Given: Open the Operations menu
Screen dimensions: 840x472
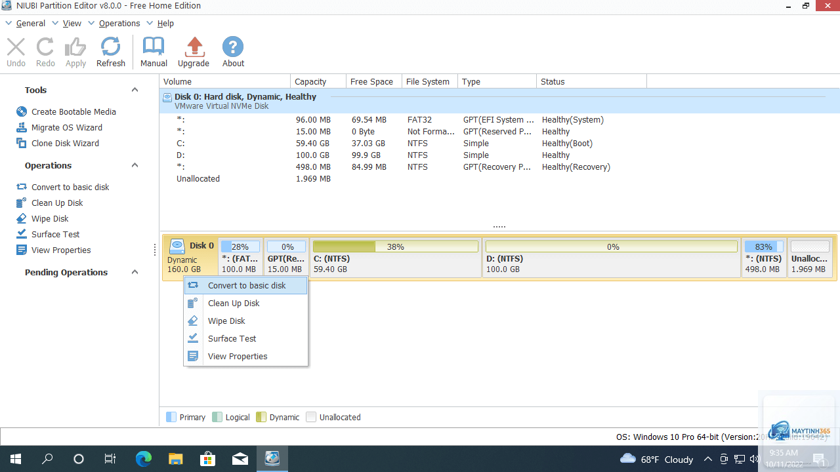Looking at the screenshot, I should coord(119,23).
